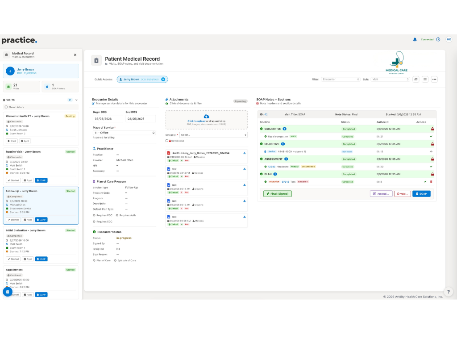This screenshot has height=343, width=457.
Task: Click the checkmark on the Nasal congestion row
Action: pyautogui.click(x=431, y=137)
